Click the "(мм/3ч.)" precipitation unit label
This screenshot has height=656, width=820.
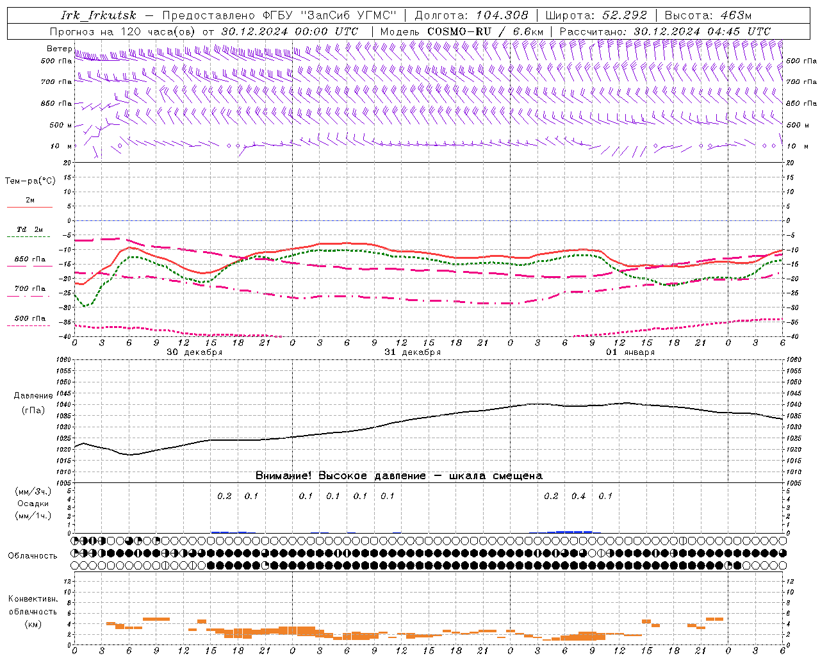click(33, 491)
